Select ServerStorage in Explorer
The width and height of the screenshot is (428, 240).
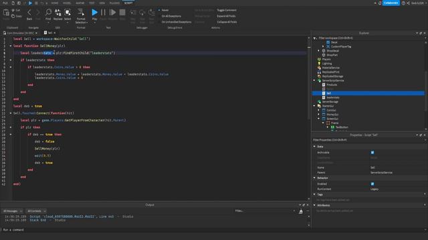tap(330, 102)
